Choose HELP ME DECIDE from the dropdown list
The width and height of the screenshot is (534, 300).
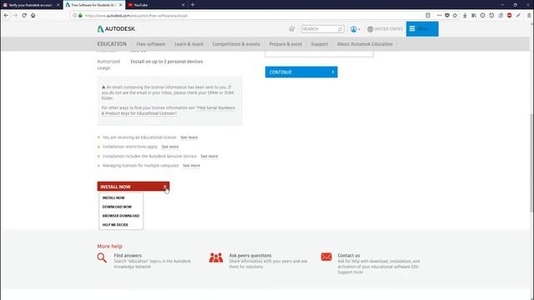tap(115, 225)
